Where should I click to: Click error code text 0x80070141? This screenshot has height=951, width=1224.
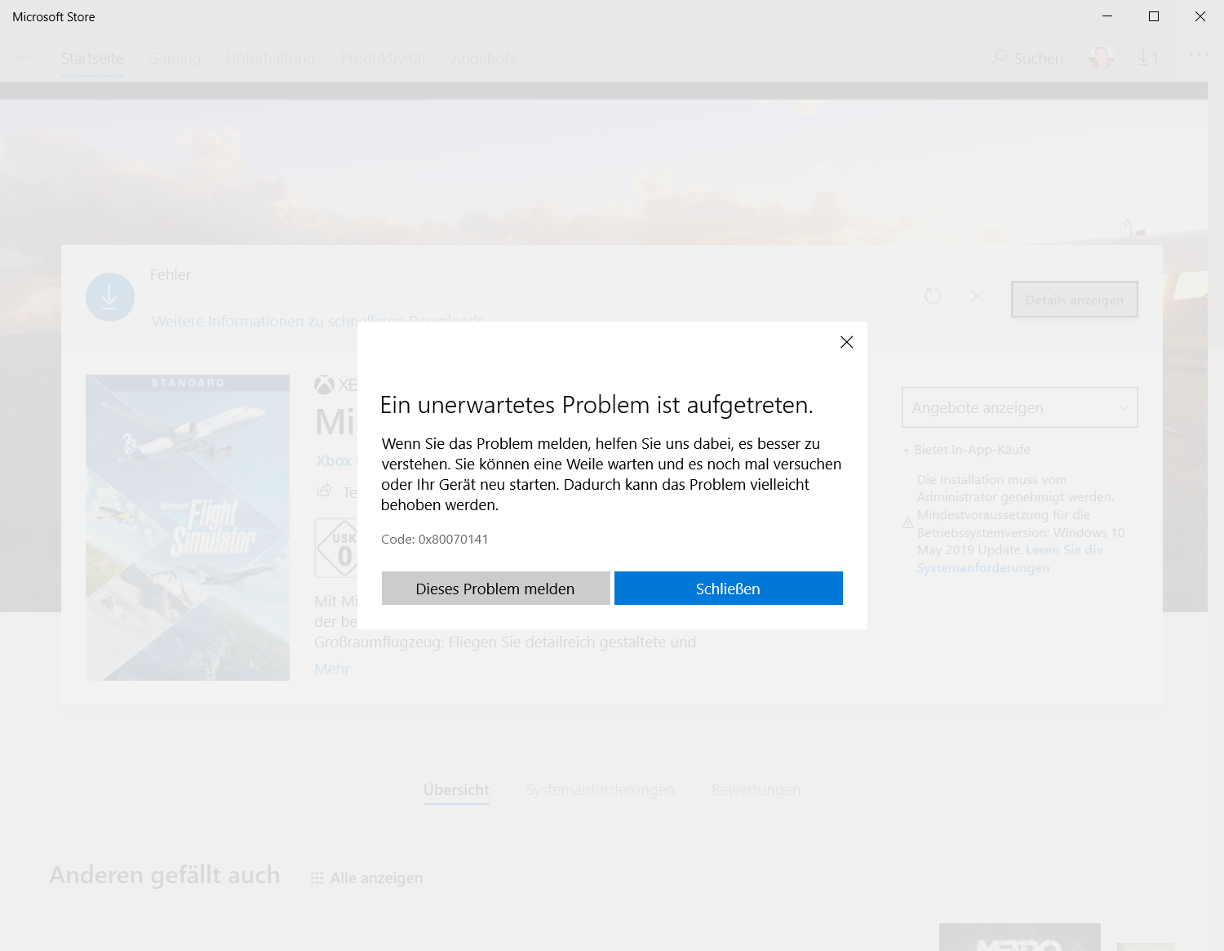453,540
